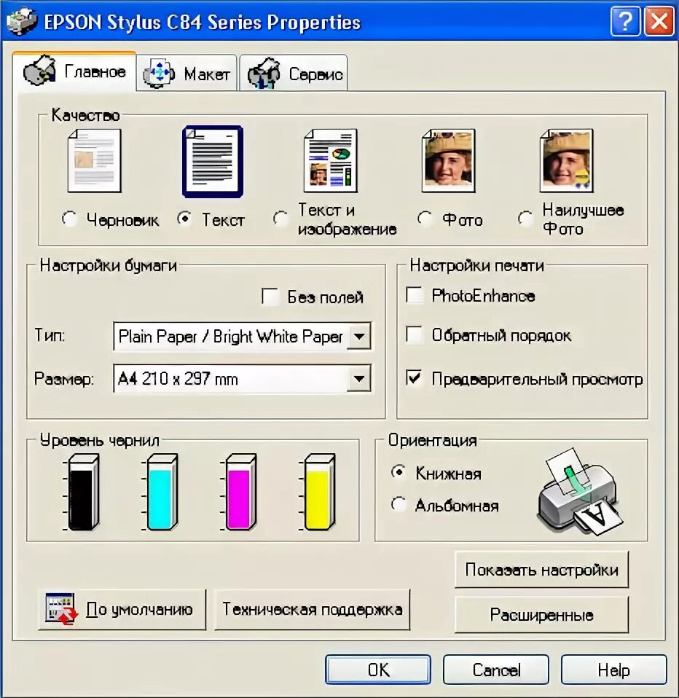The width and height of the screenshot is (679, 698).
Task: Click the Качество group label
Action: (x=85, y=115)
